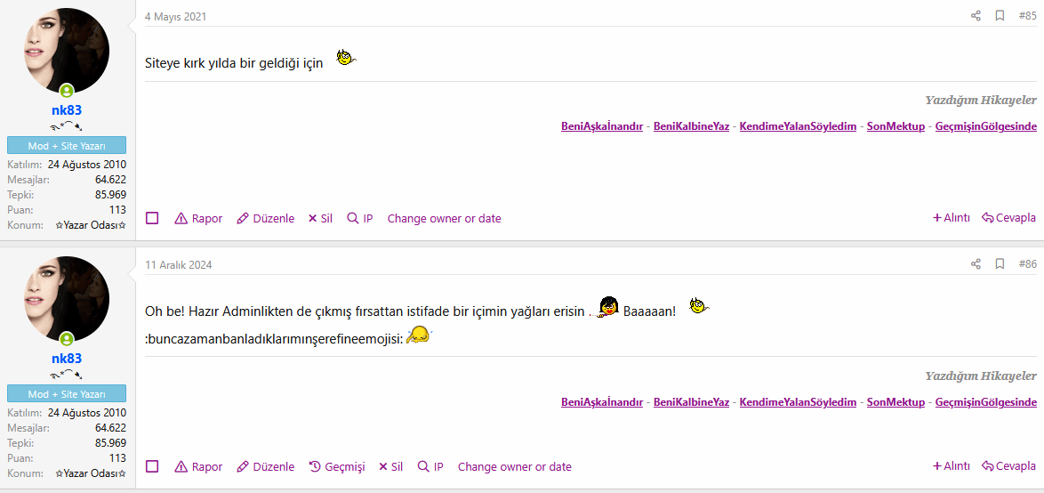Tick the selection checkbox on post #86
This screenshot has height=493, width=1044.
[152, 466]
